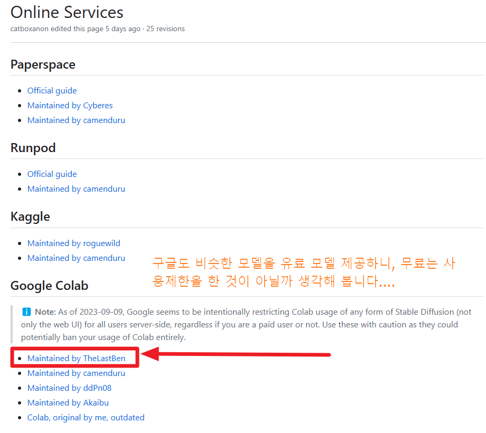Open Google Colab Maintained by camenduru link

click(76, 373)
